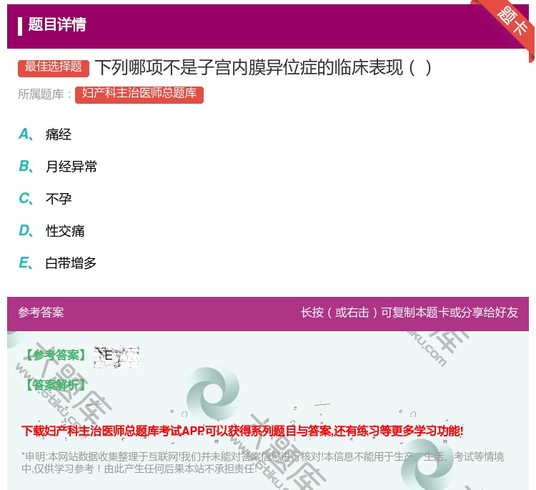
Task: Click the answer image showing E
Action: 116,356
